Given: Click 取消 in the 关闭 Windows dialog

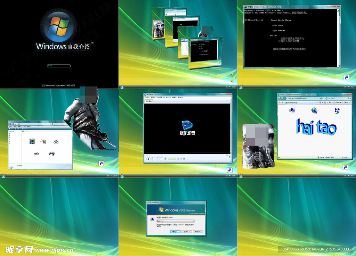Looking at the screenshot, I should [187, 231].
